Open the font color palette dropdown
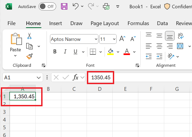The width and height of the screenshot is (192, 137). tap(134, 52)
